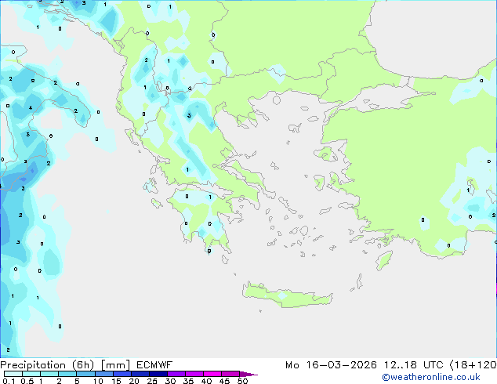Pick the 25–30 mm dark blue legend box
Viewport: 497px width, 384px height.
[x=158, y=374]
